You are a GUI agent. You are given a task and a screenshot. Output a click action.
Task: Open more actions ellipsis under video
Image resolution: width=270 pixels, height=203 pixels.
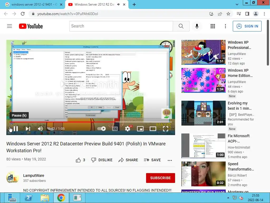click(x=170, y=160)
